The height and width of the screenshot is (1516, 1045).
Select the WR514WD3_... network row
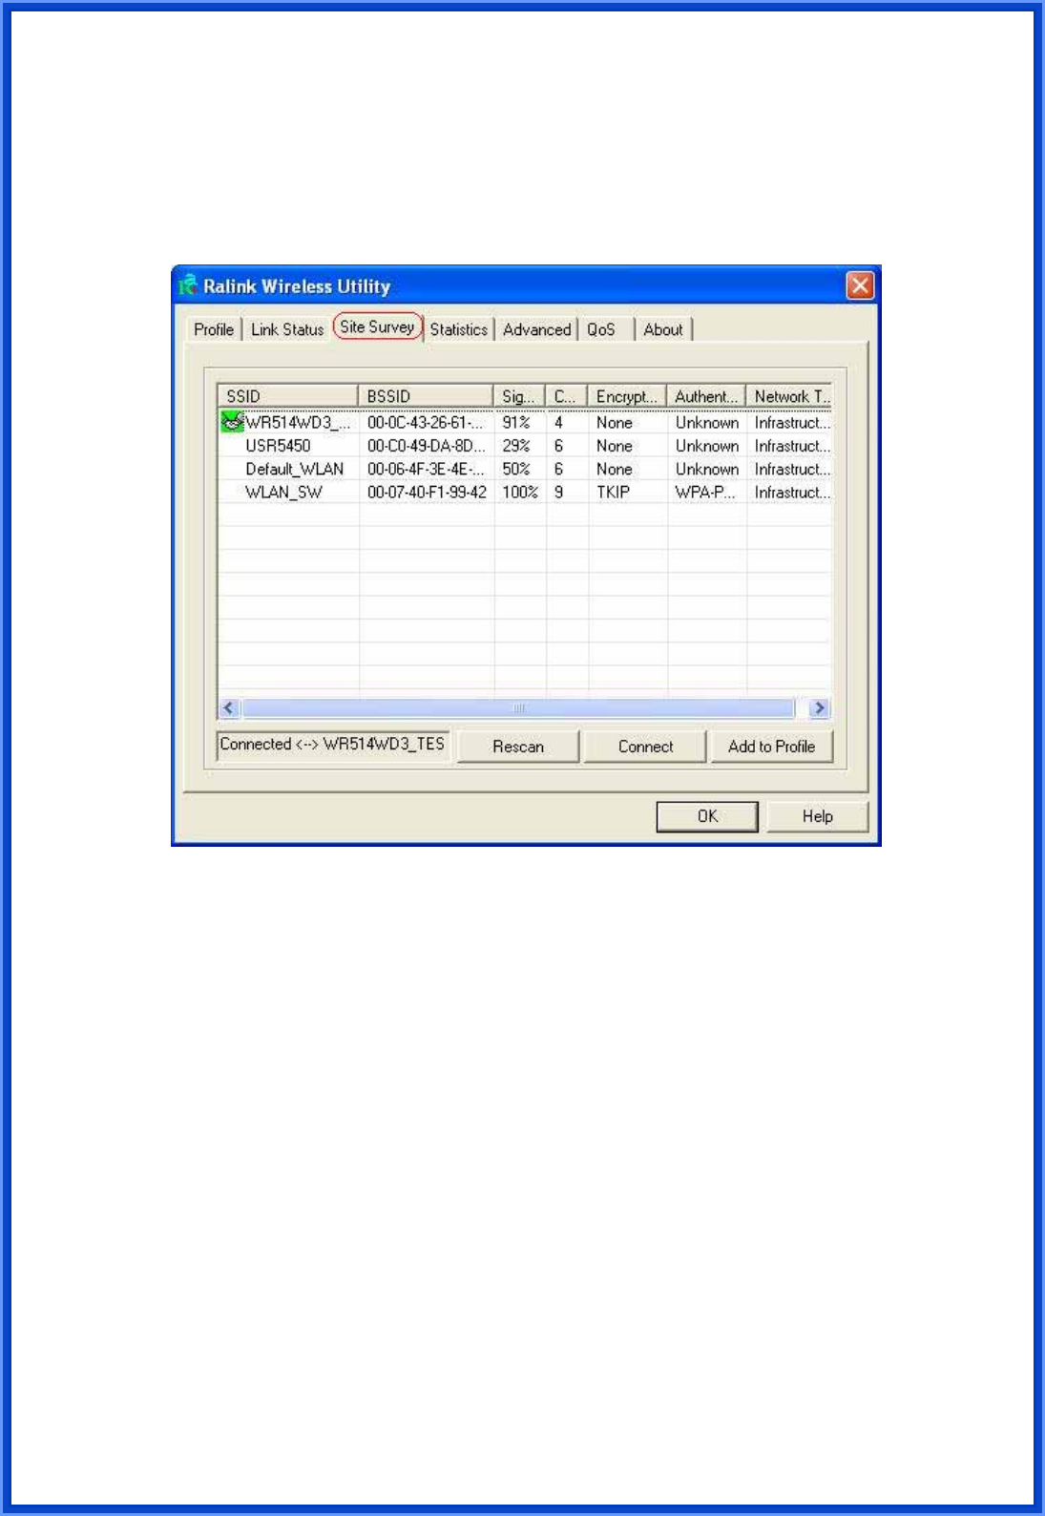pos(525,422)
